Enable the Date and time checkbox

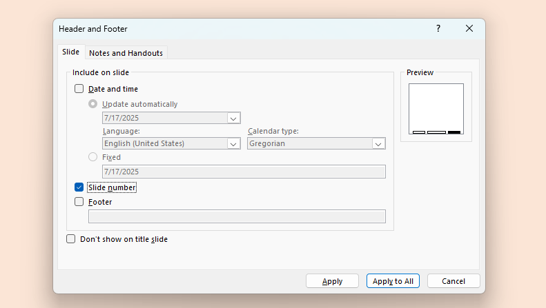(x=79, y=89)
